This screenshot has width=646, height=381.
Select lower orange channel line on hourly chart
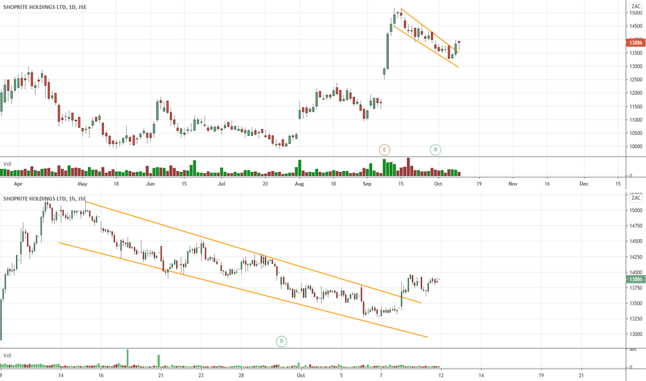(243, 290)
